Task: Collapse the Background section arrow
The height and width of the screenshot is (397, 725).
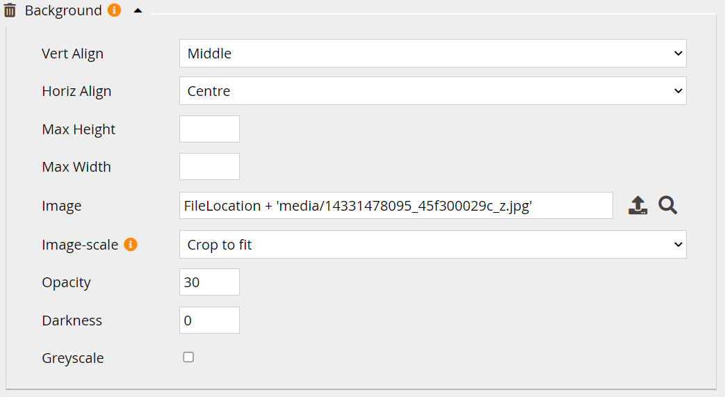Action: point(138,11)
